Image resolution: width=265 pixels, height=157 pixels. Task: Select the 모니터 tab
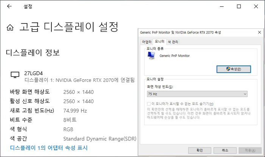(159, 42)
